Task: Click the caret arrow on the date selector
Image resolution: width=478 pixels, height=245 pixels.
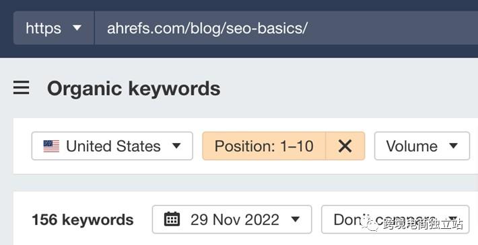Action: coord(295,219)
